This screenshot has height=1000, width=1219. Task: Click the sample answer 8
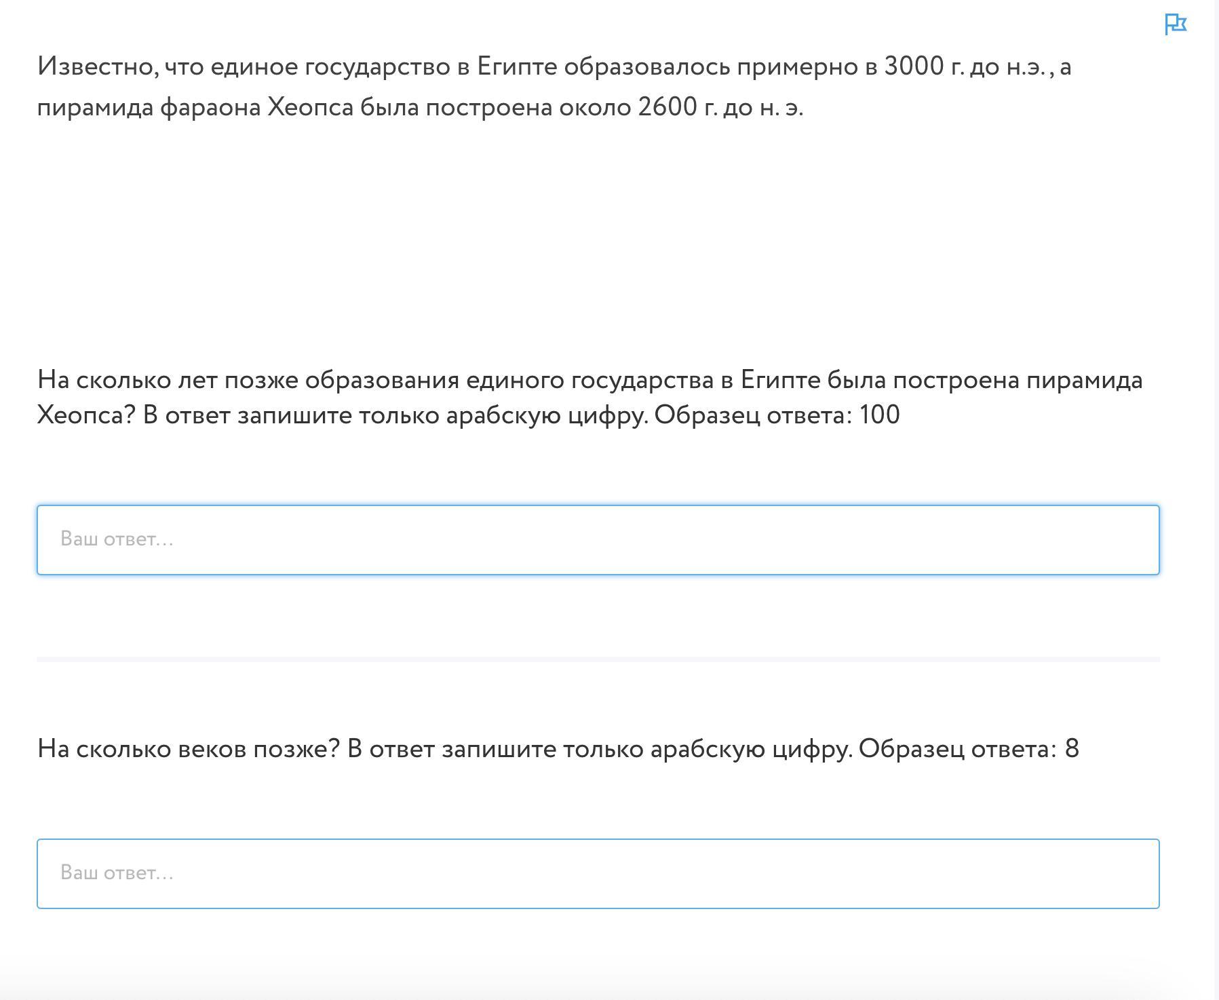pos(1072,749)
